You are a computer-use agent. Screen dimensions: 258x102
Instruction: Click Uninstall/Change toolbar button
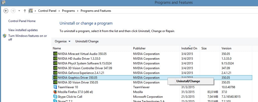pyautogui.click(x=87, y=41)
